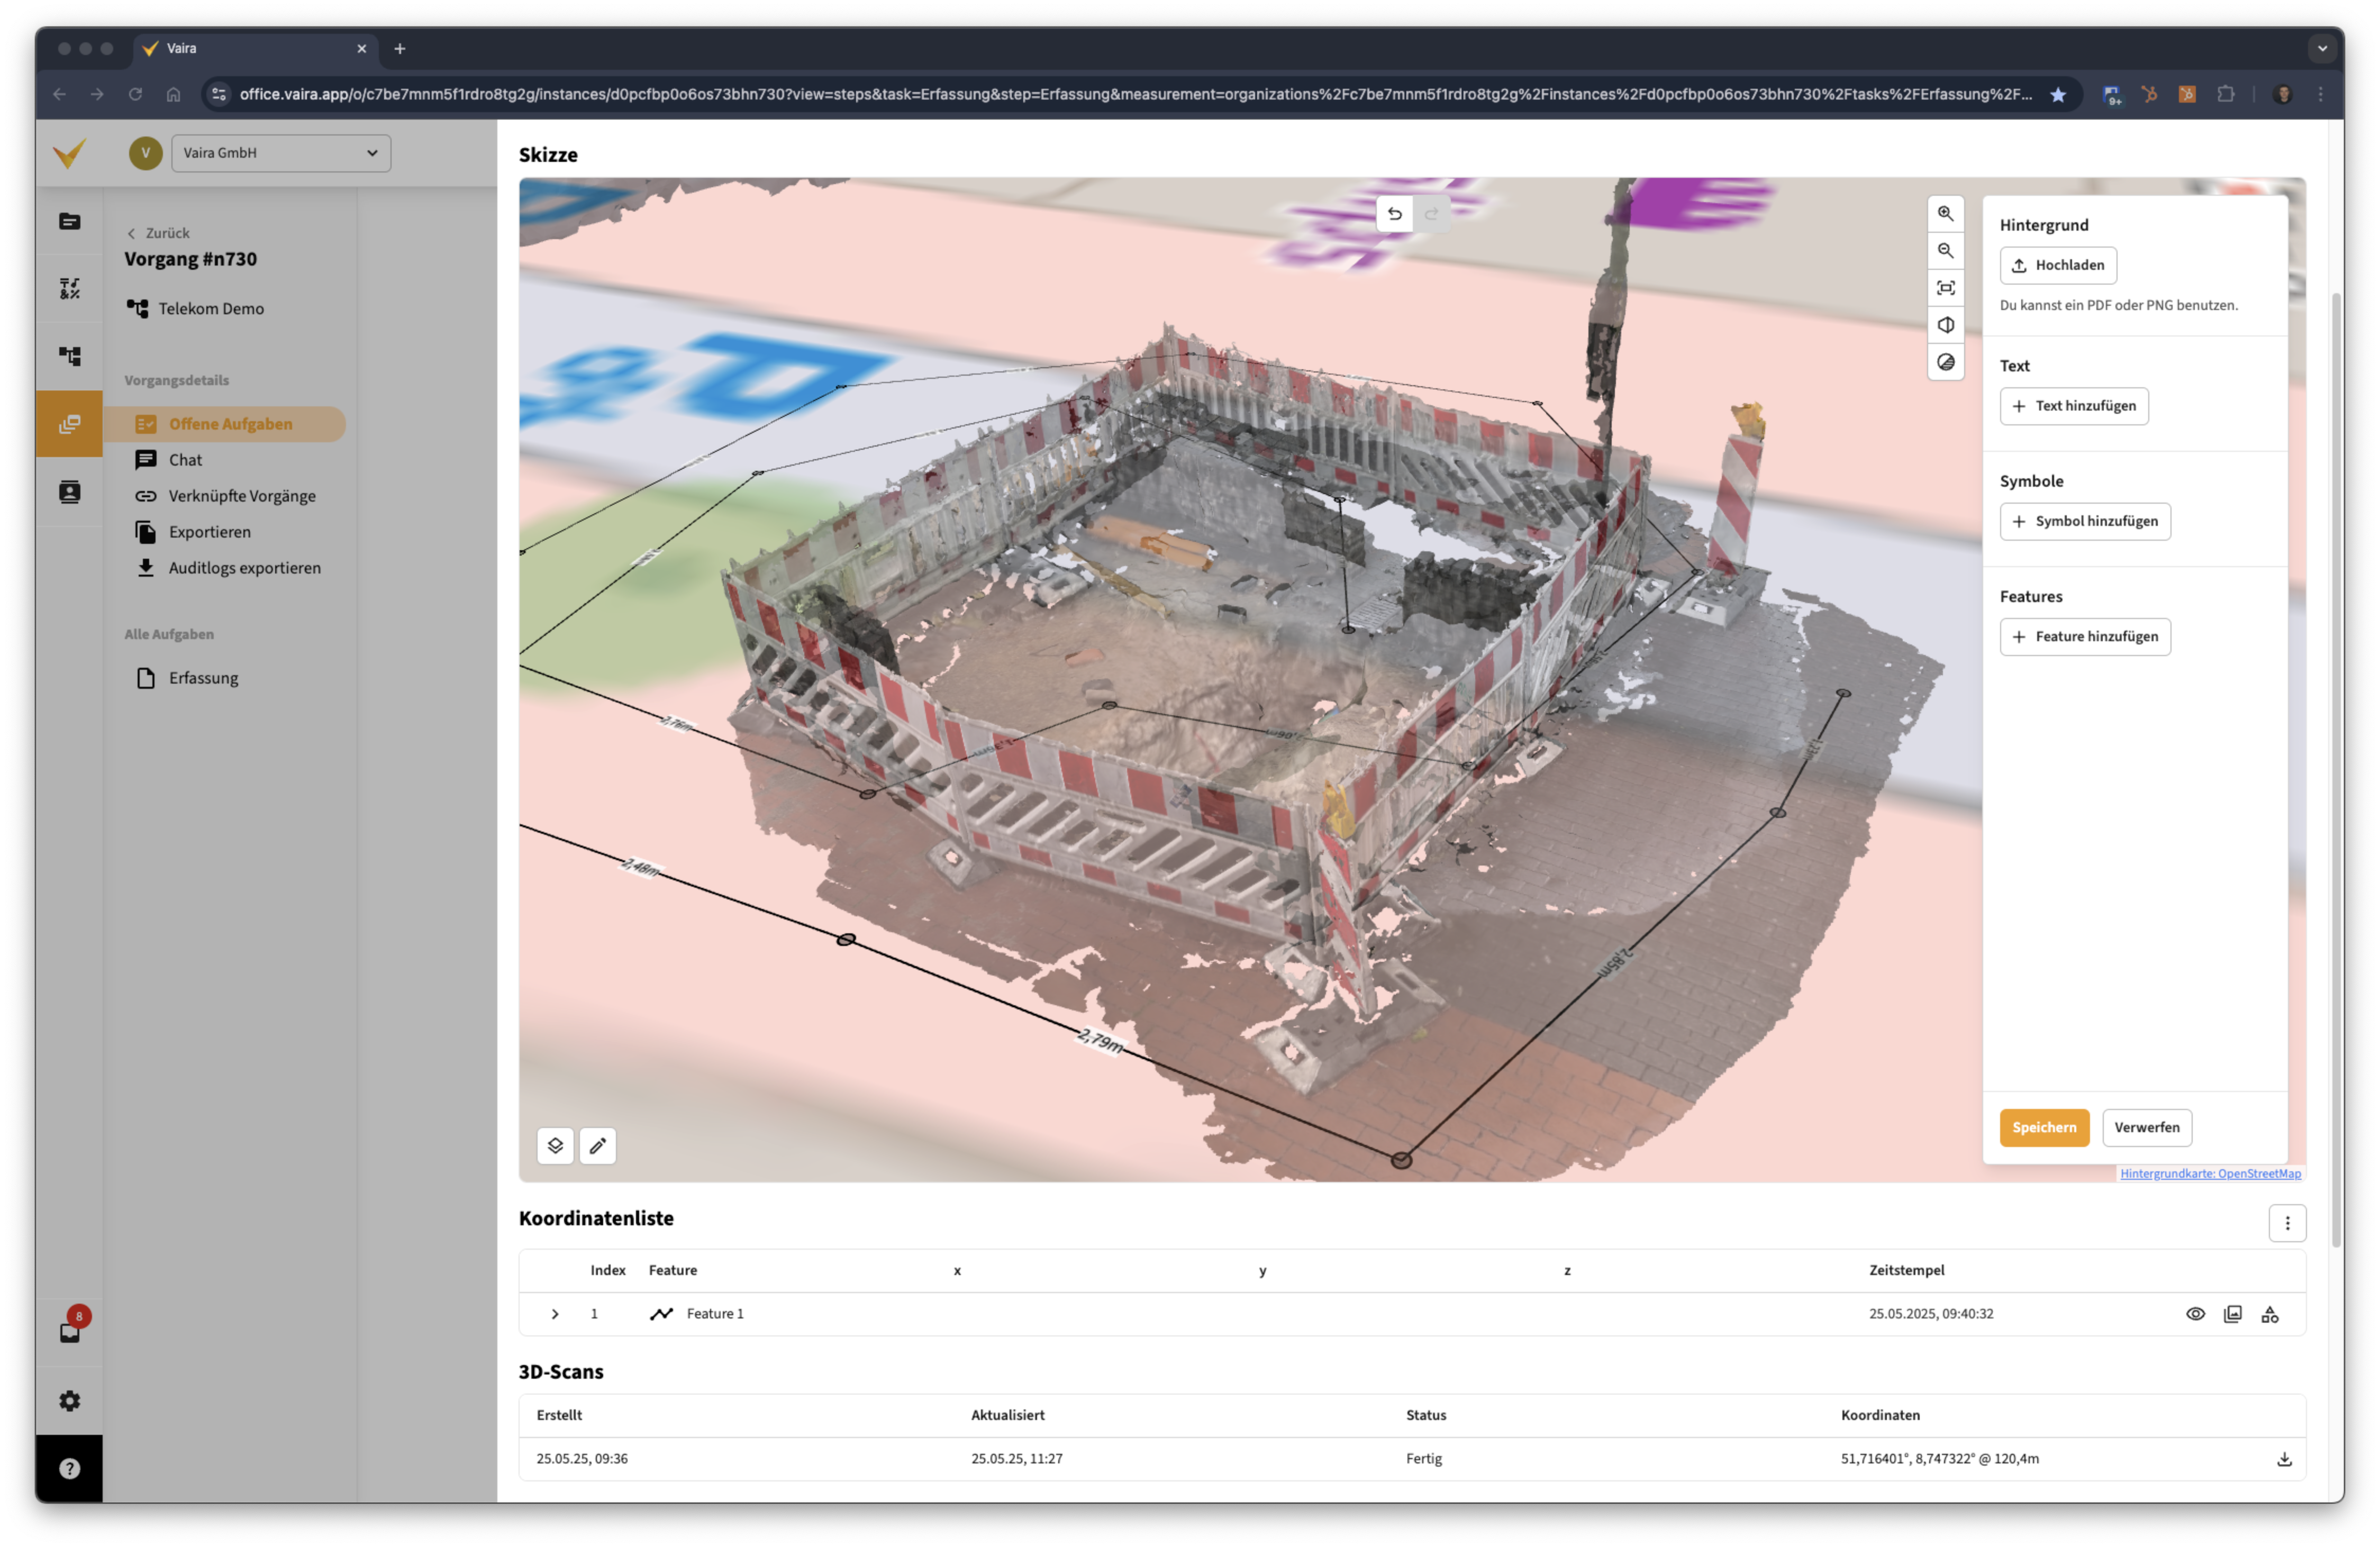Viewport: 2380px width, 1547px height.
Task: Toggle the 3D view cube icon
Action: click(x=1945, y=325)
